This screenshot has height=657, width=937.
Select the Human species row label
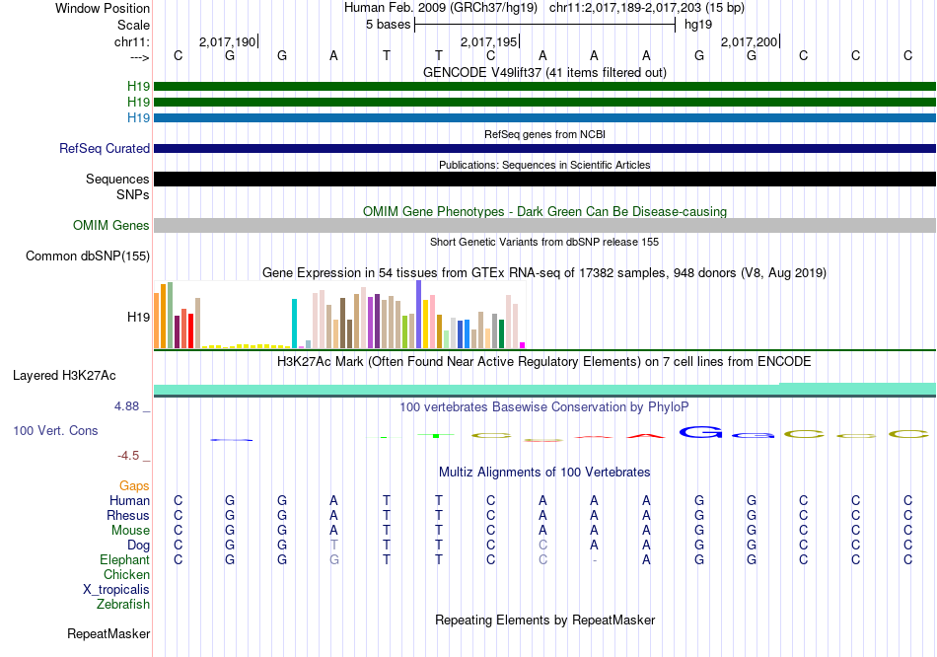coord(129,500)
